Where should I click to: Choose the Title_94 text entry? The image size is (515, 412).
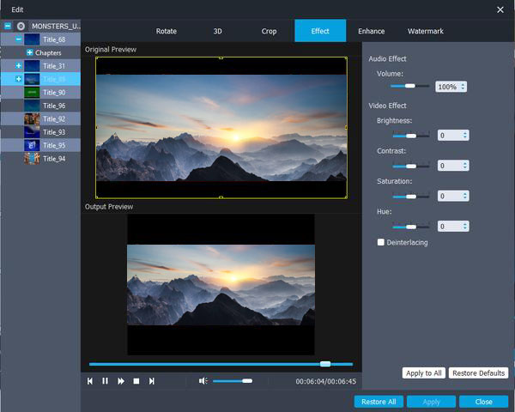click(x=54, y=159)
